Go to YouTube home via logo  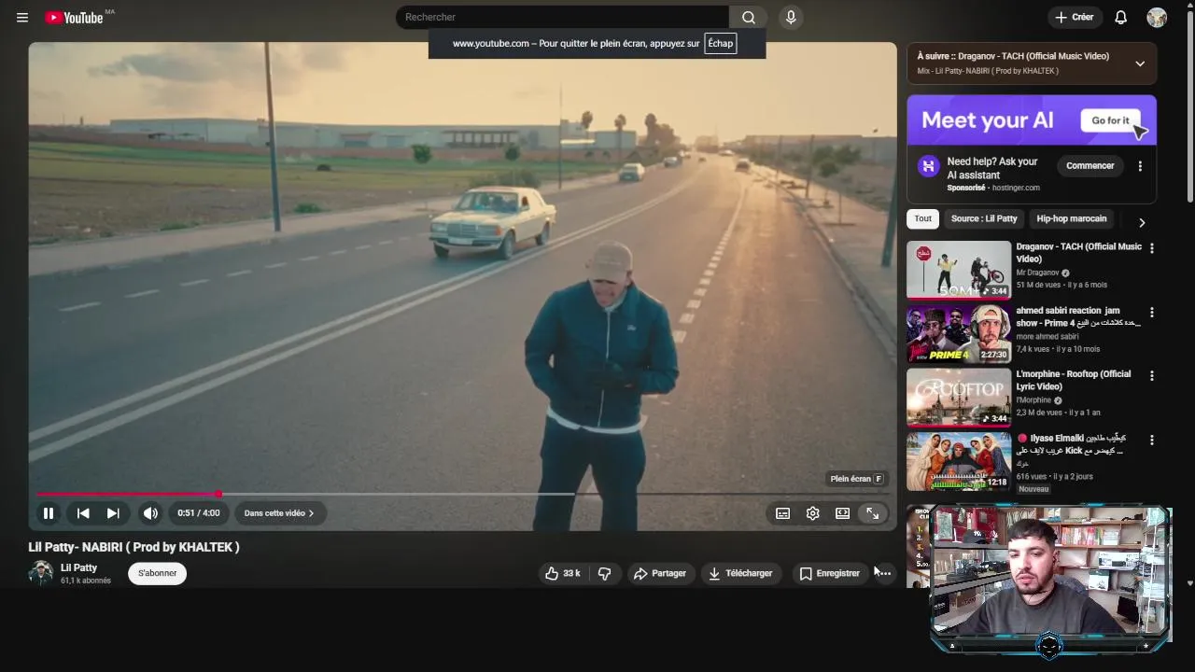coord(75,18)
